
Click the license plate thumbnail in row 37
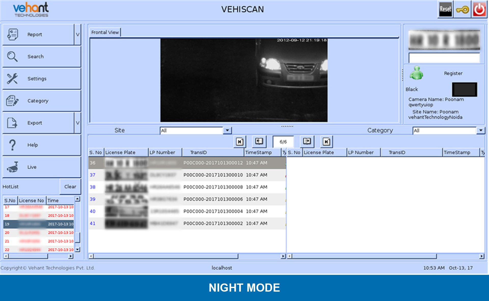click(126, 175)
